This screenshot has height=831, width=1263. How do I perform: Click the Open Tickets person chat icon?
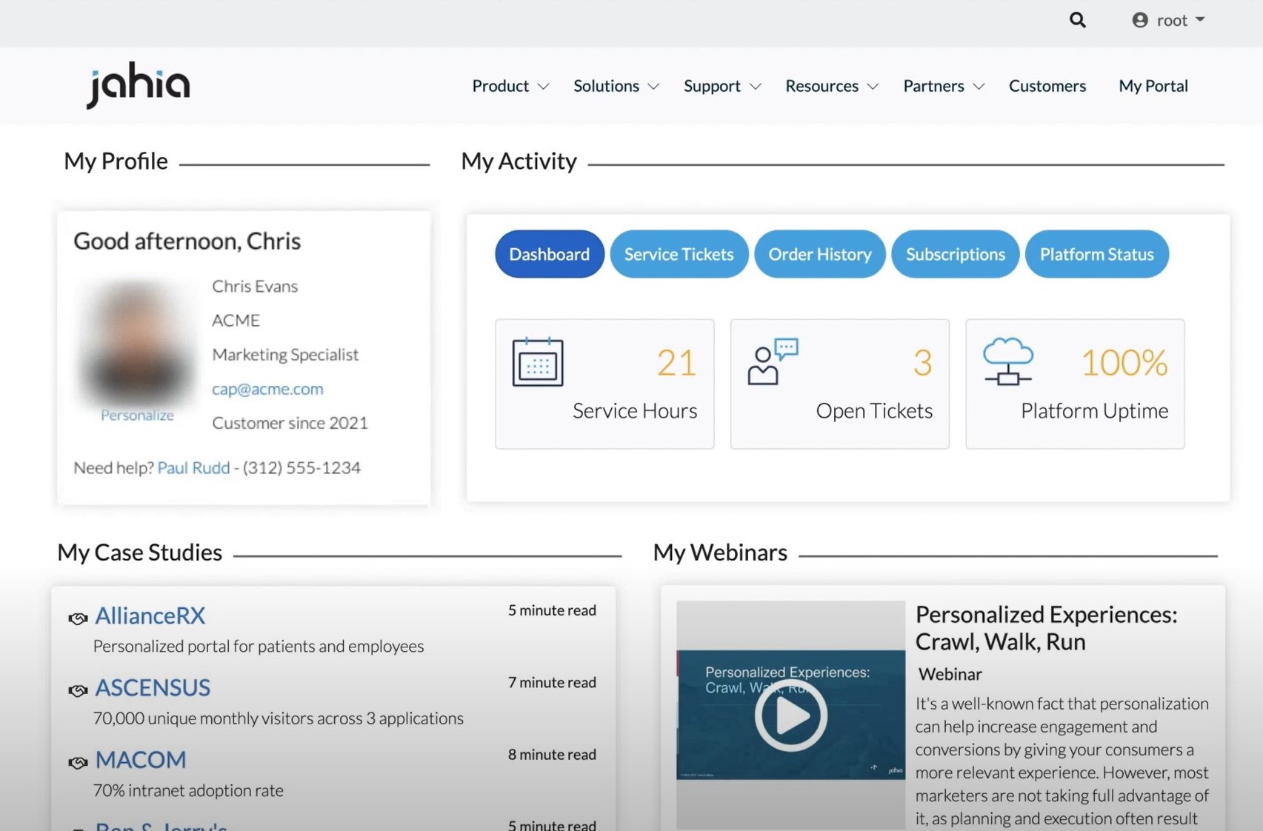tap(772, 361)
